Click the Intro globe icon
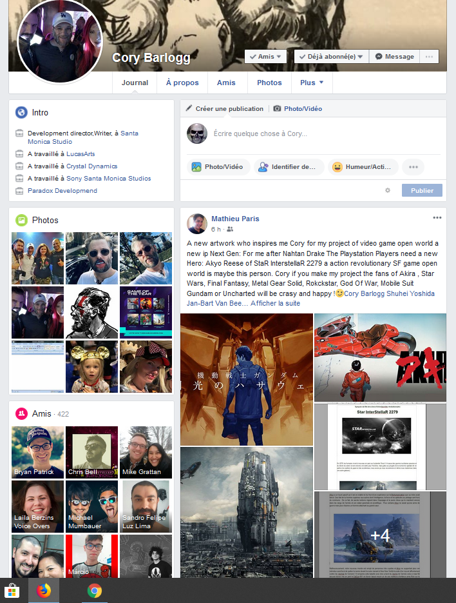Image resolution: width=456 pixels, height=603 pixels. click(21, 112)
